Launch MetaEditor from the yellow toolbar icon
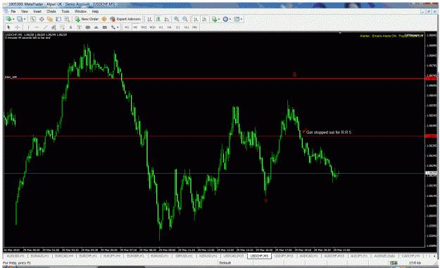 pyautogui.click(x=103, y=19)
